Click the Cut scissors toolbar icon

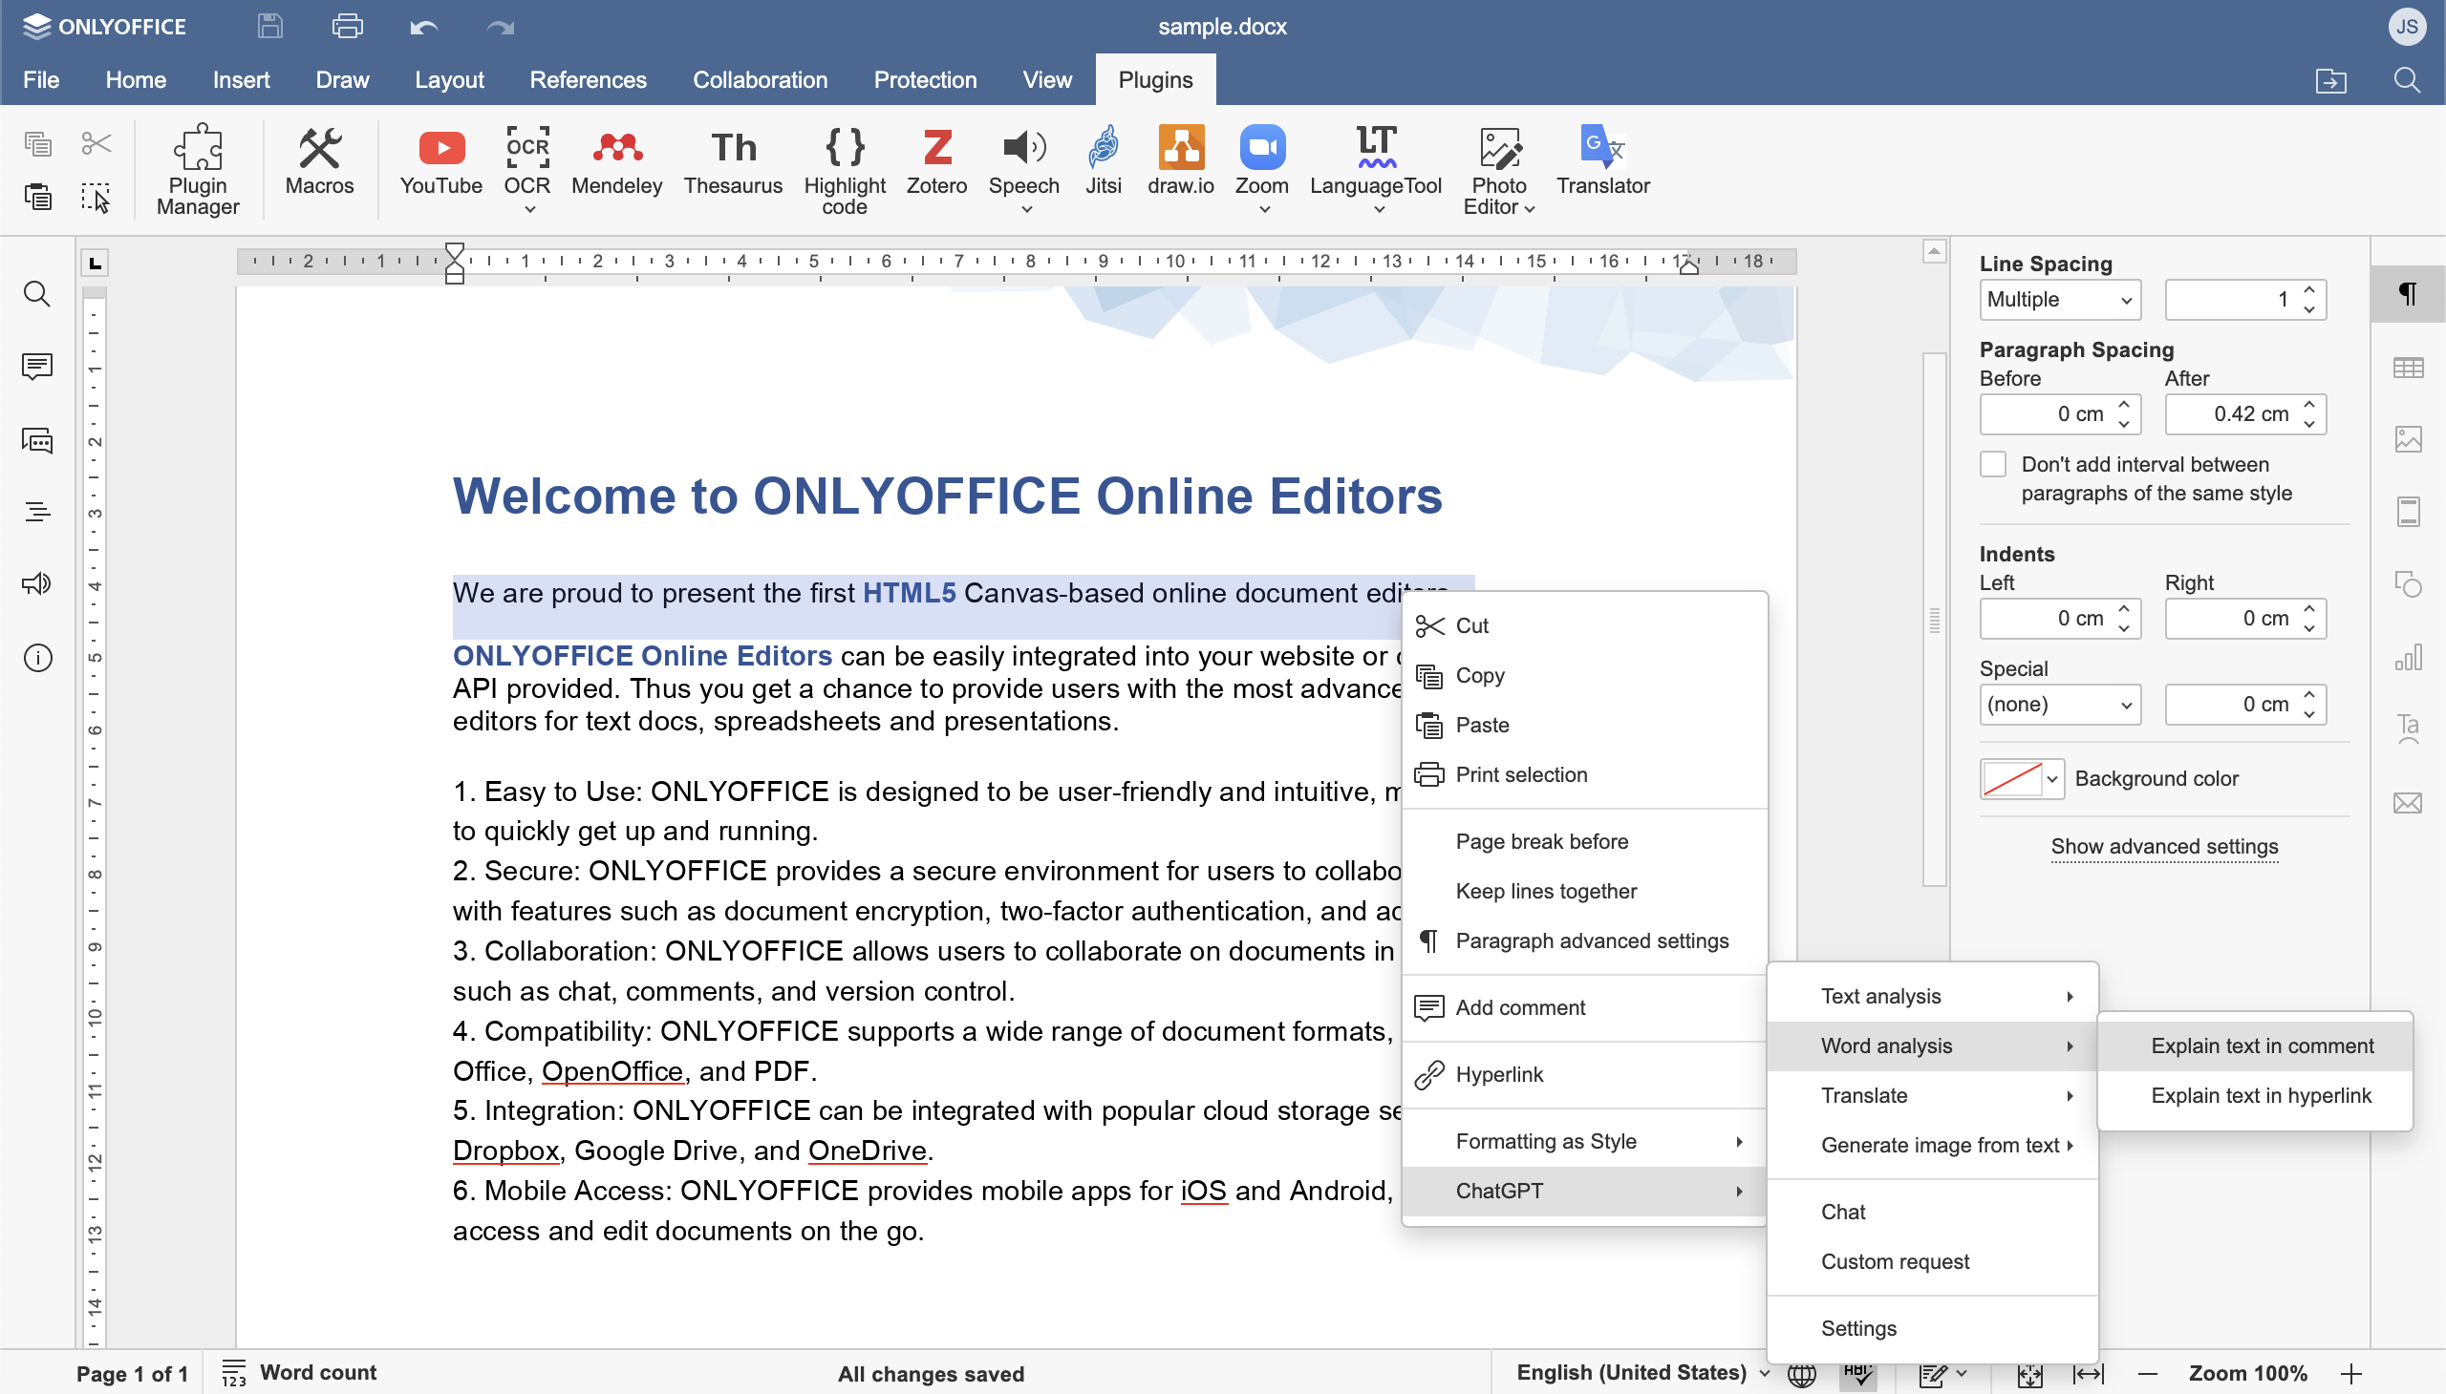(96, 143)
